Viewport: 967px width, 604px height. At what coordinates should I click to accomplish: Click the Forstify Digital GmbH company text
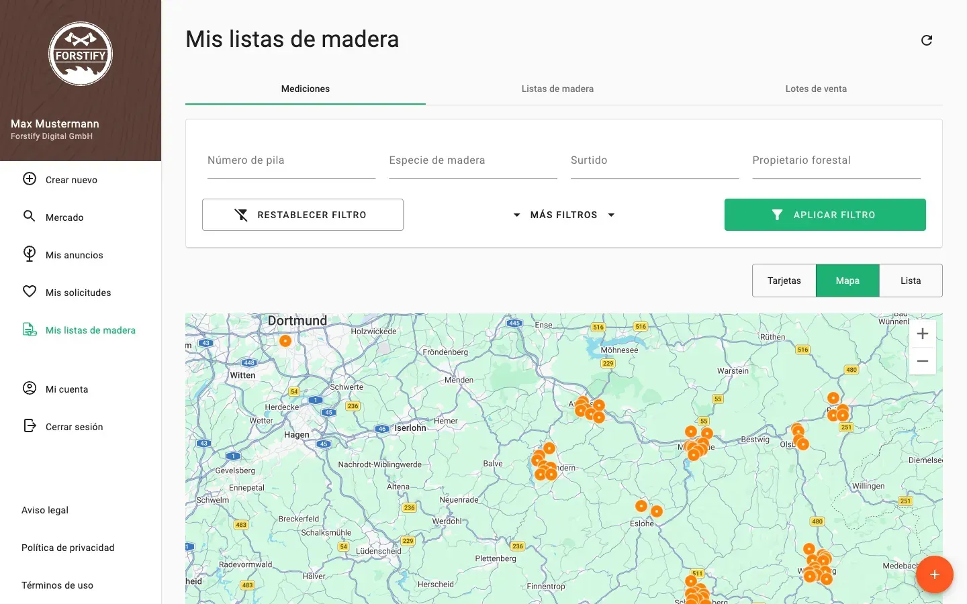pos(52,136)
